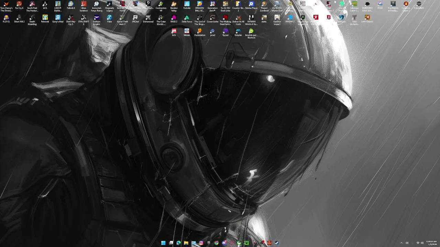The width and height of the screenshot is (440, 247).
Task: Launch Counter-Strike 2 shortcut
Action: [x=238, y=6]
